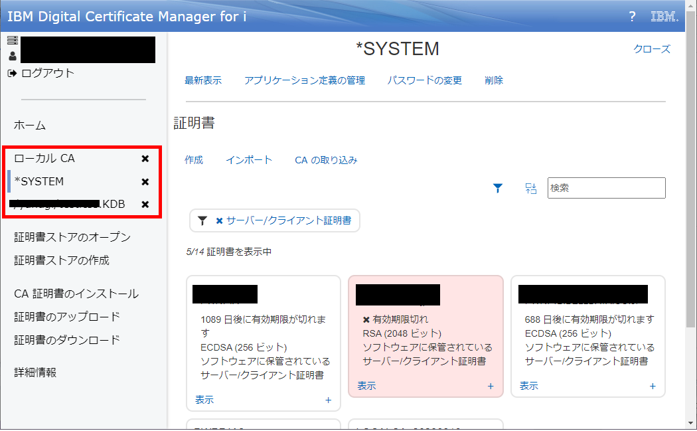Click ECDSA (256 ビット) on the 688-day card

[568, 333]
